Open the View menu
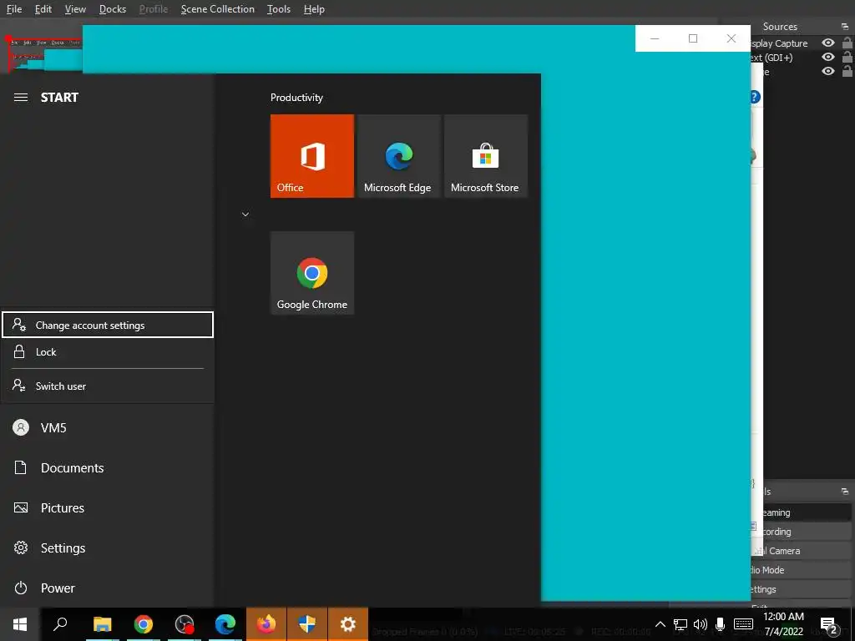This screenshot has height=641, width=855. 75,8
